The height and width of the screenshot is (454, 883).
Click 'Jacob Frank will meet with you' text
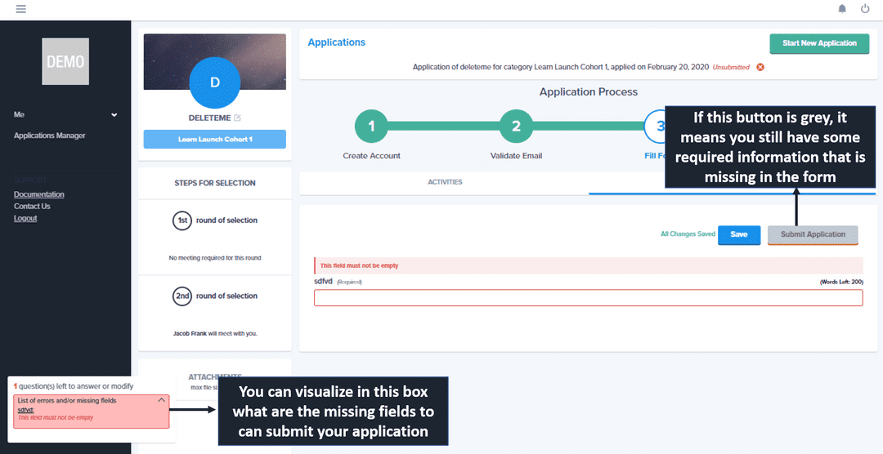[214, 334]
